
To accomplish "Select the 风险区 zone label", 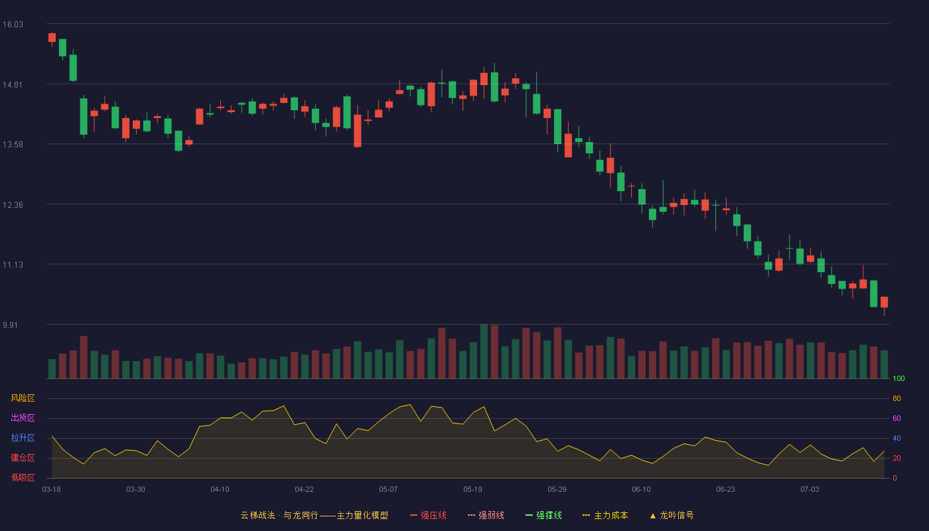I will pyautogui.click(x=23, y=398).
